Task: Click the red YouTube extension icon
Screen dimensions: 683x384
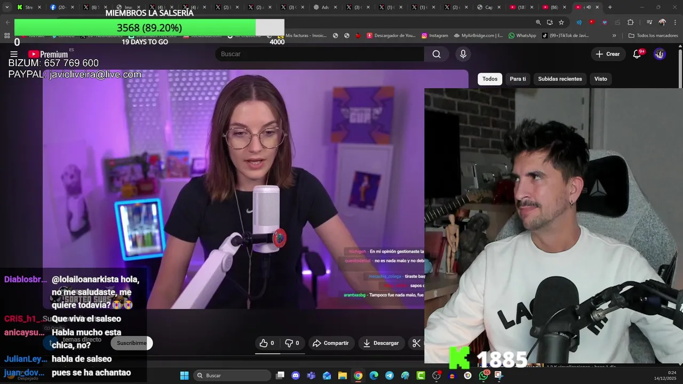Action: click(592, 22)
